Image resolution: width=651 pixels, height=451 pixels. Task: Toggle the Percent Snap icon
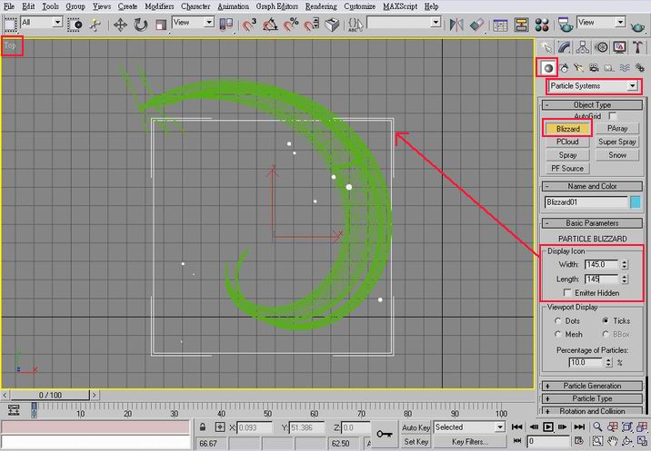point(291,25)
